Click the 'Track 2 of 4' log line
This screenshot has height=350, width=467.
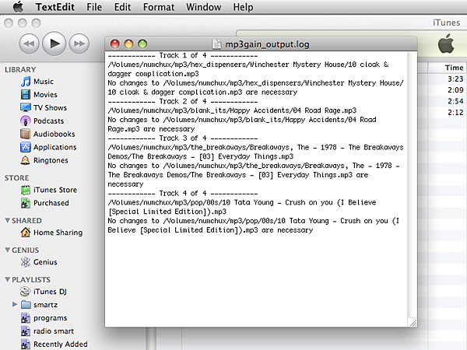tap(183, 101)
